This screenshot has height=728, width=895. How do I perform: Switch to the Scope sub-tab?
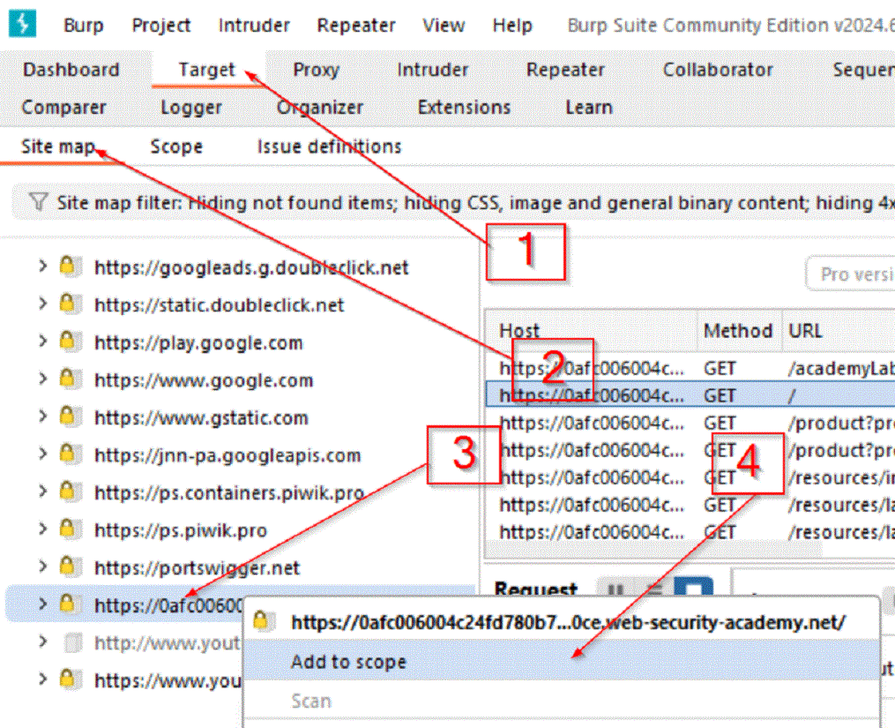click(175, 146)
